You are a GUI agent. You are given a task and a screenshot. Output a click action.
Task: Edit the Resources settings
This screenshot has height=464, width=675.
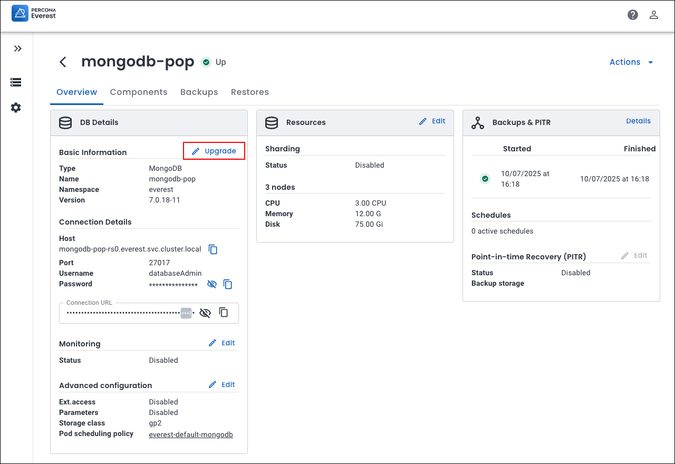click(x=432, y=121)
